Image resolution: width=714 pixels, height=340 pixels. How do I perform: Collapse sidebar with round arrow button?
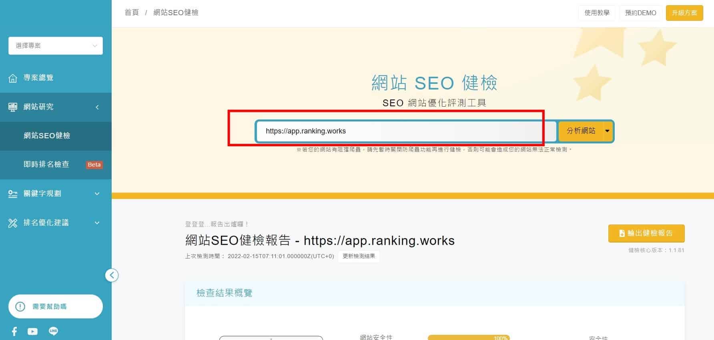112,275
